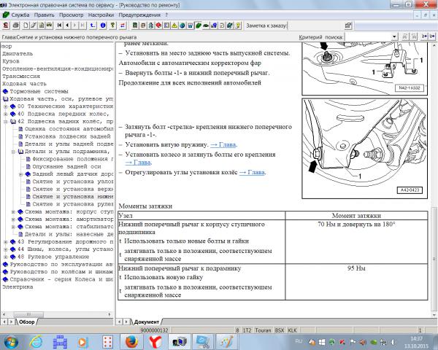Viewport: 438px width, 350px height.
Task: Click the green book icon in toolbar
Action: click(135, 26)
